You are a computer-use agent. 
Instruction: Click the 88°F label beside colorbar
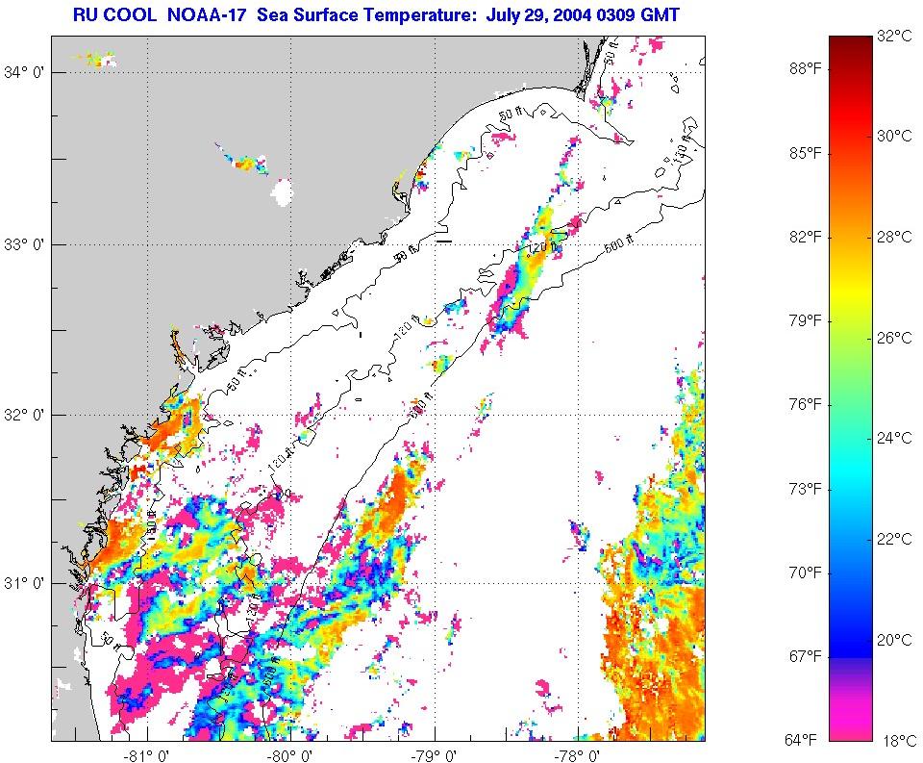pos(805,69)
